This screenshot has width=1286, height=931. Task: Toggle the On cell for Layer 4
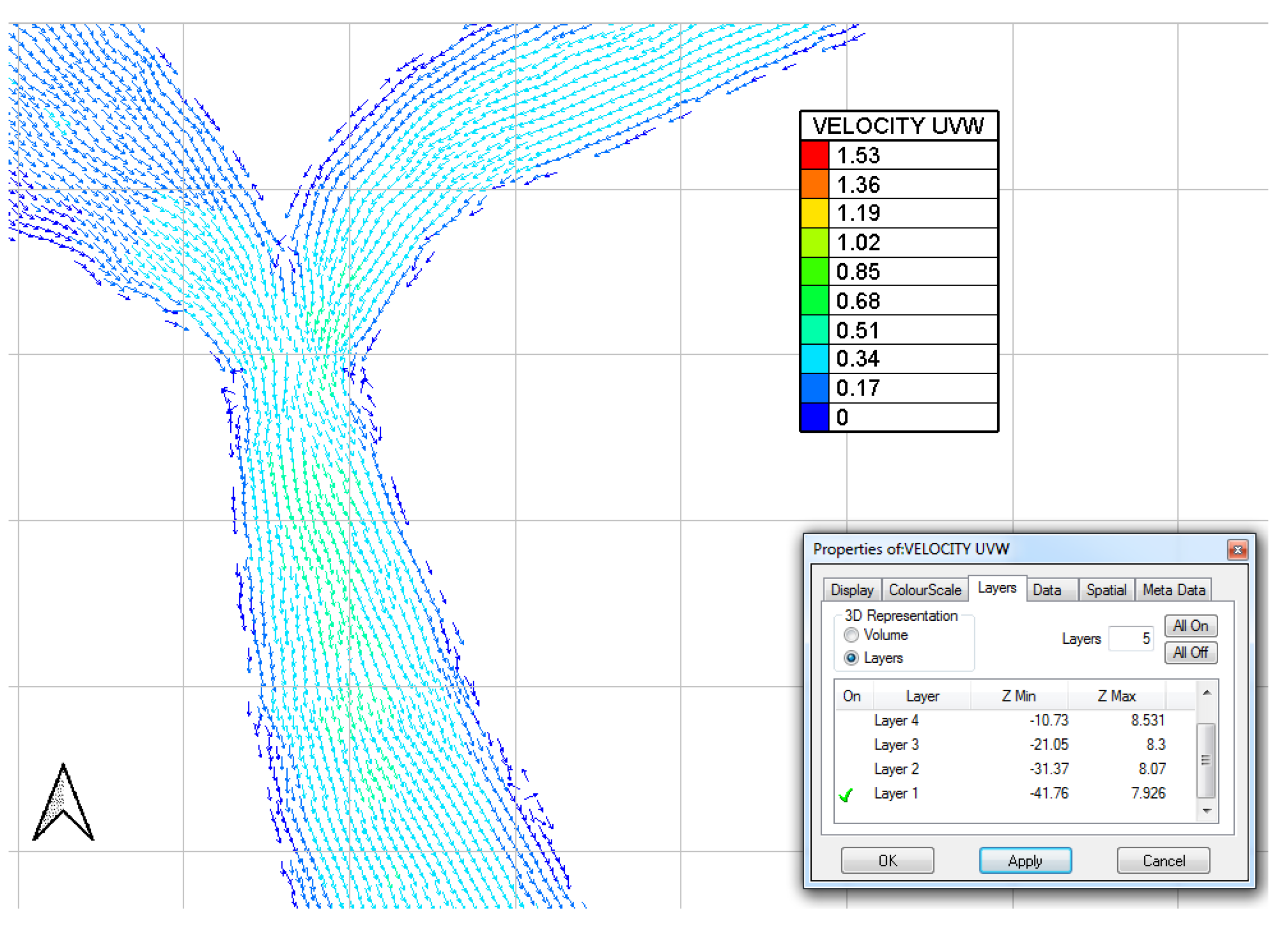[x=852, y=721]
